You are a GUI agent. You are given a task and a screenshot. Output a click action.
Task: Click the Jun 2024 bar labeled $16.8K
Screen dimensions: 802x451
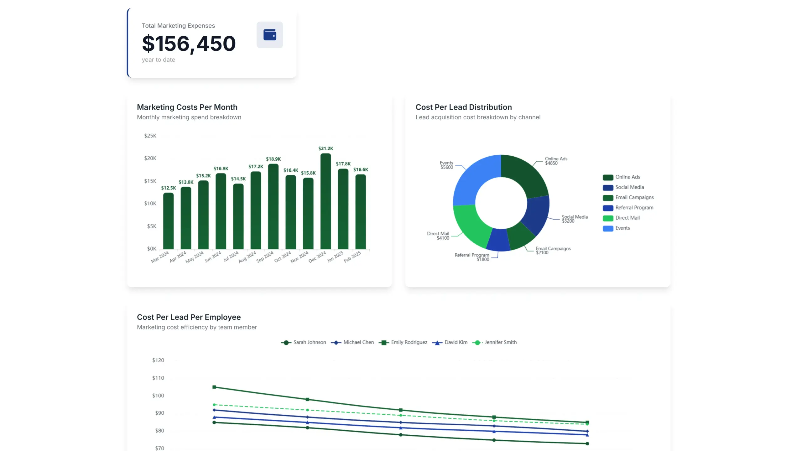(221, 211)
